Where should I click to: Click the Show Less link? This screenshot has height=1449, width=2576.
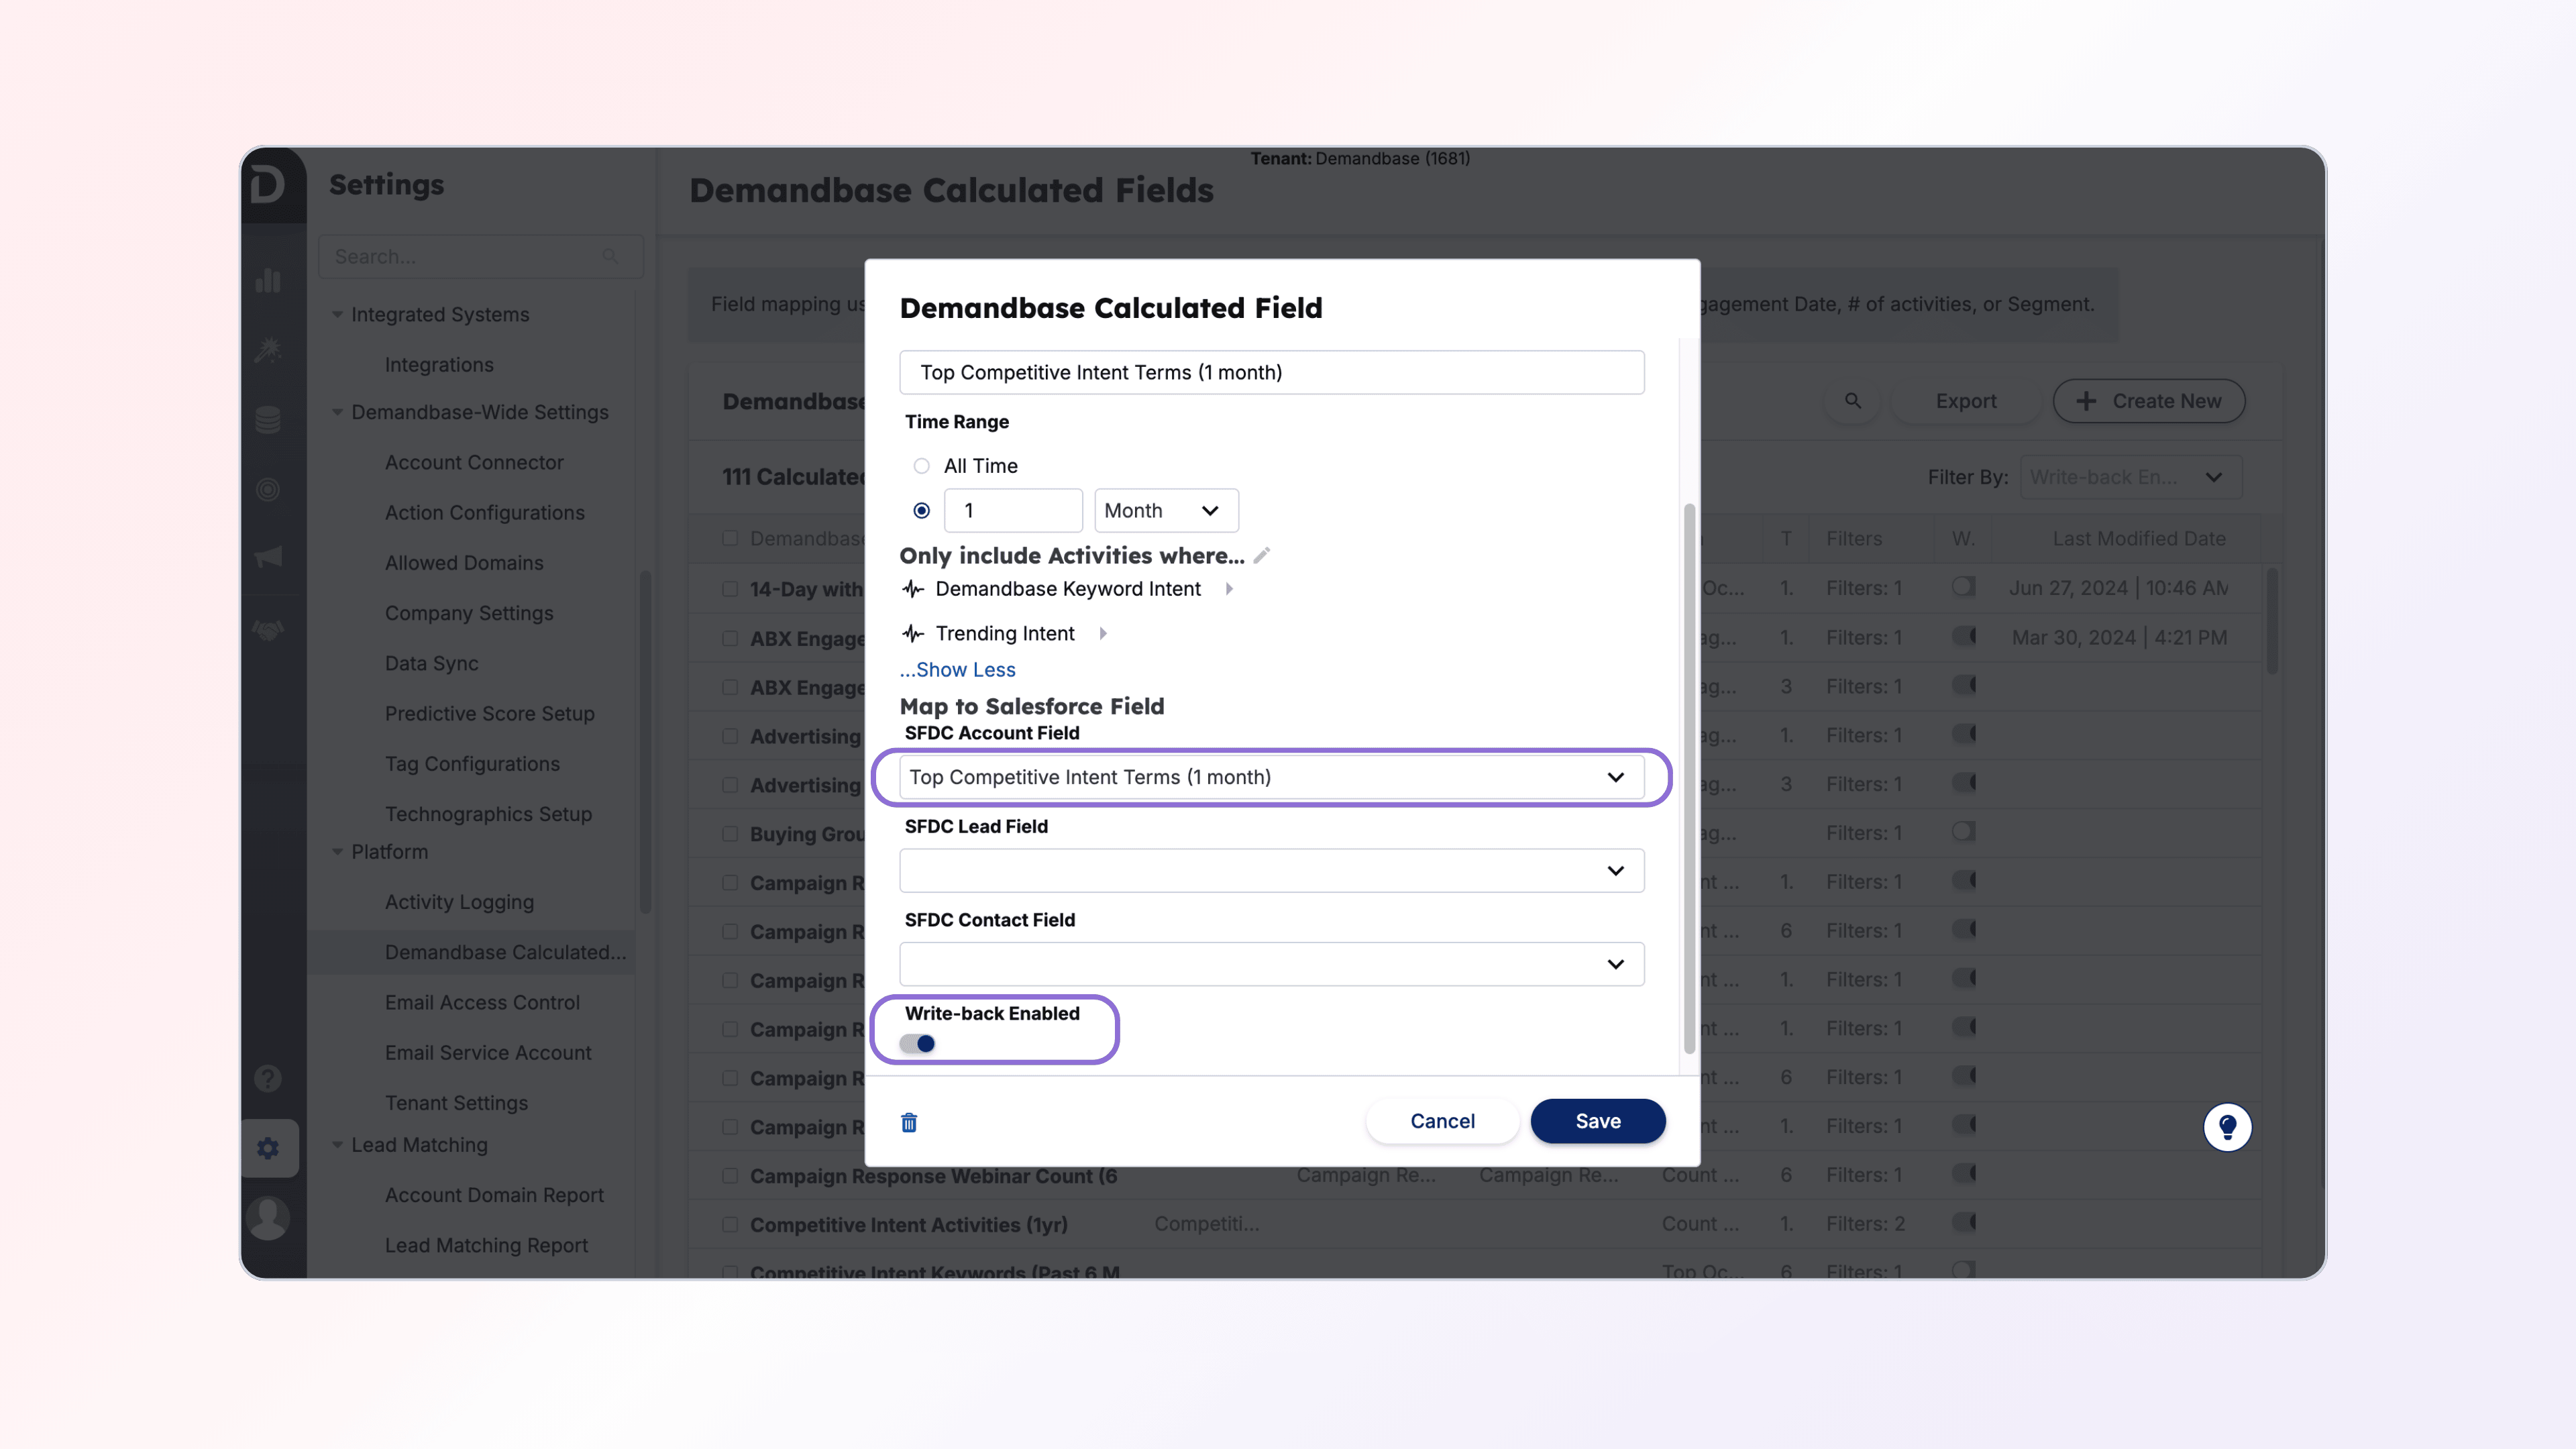(958, 669)
